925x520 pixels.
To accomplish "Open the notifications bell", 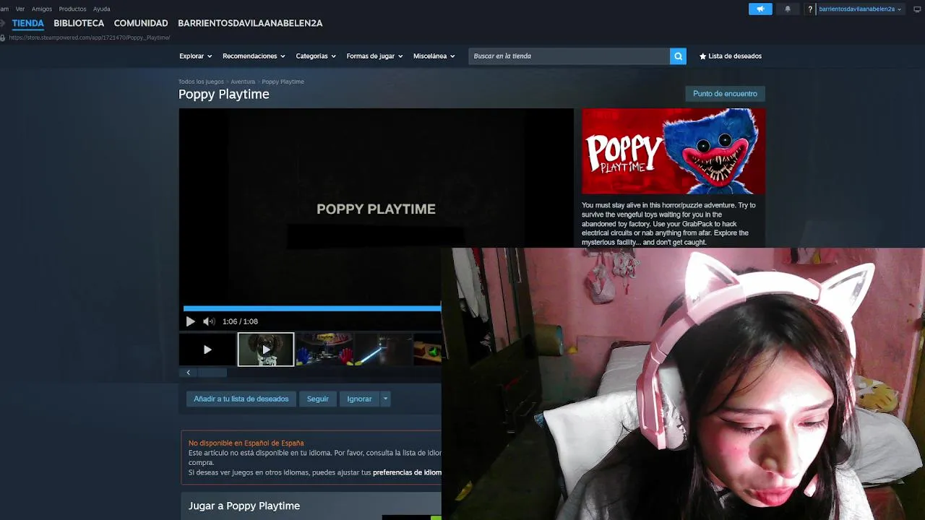I will (788, 9).
